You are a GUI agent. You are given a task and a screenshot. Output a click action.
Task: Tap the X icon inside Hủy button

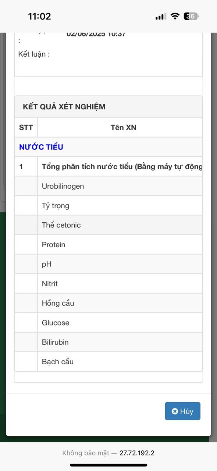[x=175, y=411]
